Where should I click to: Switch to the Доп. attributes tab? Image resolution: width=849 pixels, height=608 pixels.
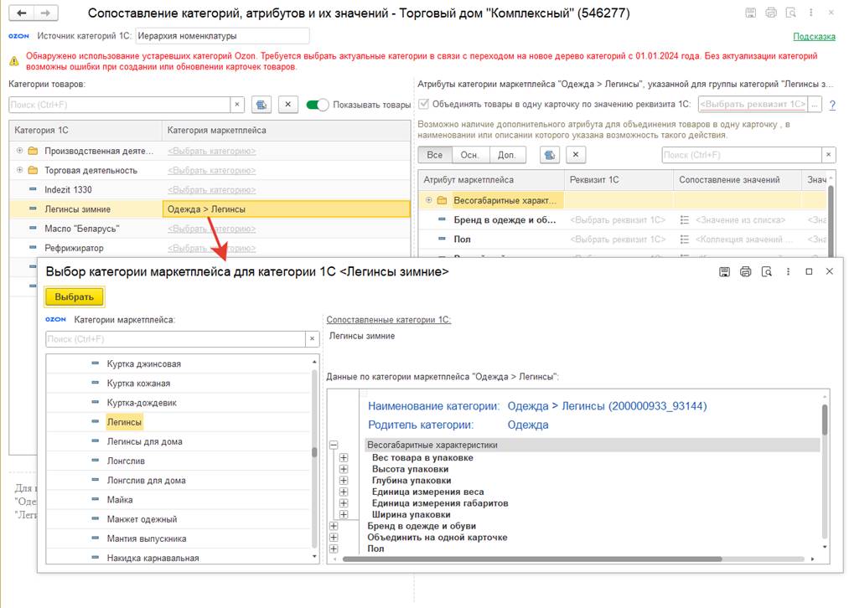point(507,155)
